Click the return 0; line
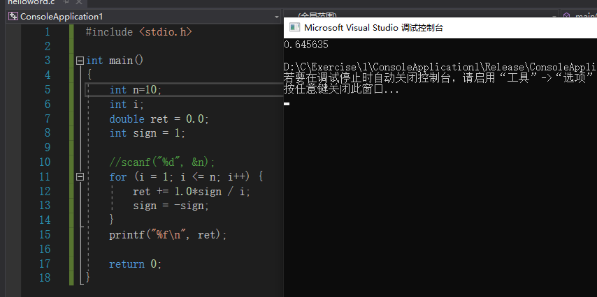The height and width of the screenshot is (297, 597). [x=136, y=264]
